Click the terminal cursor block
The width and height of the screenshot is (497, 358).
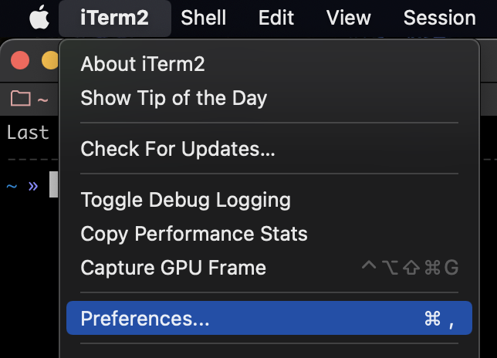click(53, 185)
